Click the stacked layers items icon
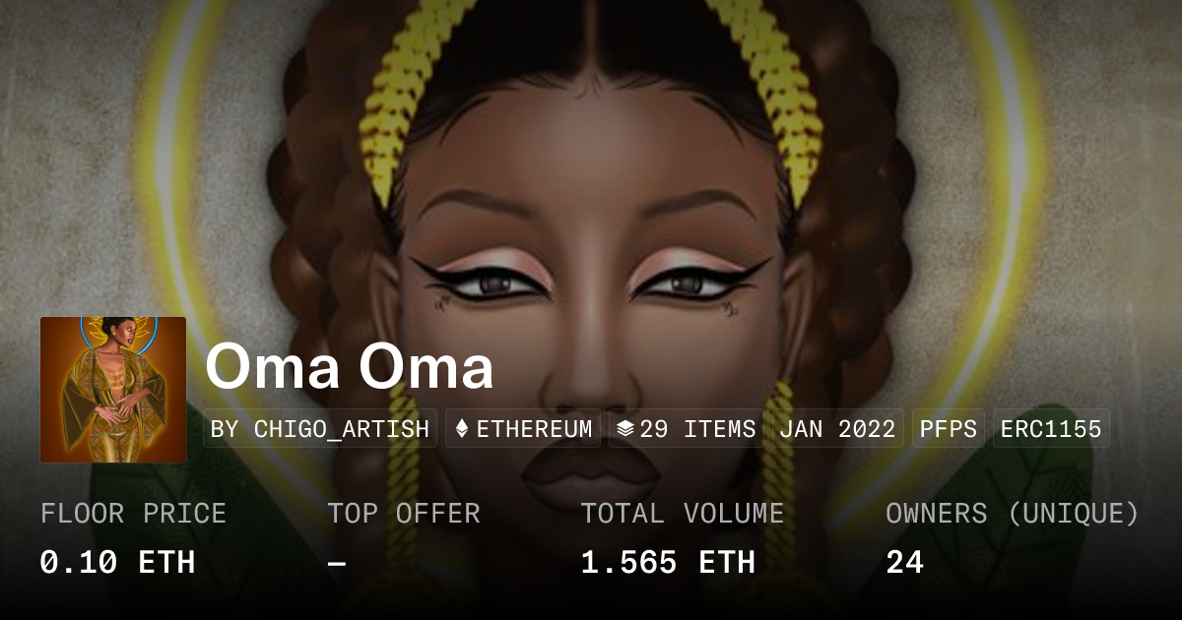 (x=625, y=429)
